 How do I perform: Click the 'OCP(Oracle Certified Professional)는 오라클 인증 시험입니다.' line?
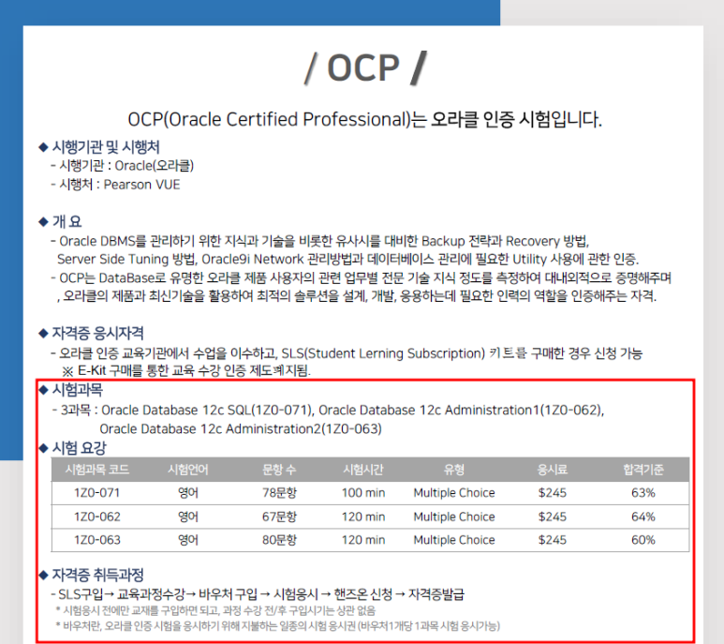point(364,120)
